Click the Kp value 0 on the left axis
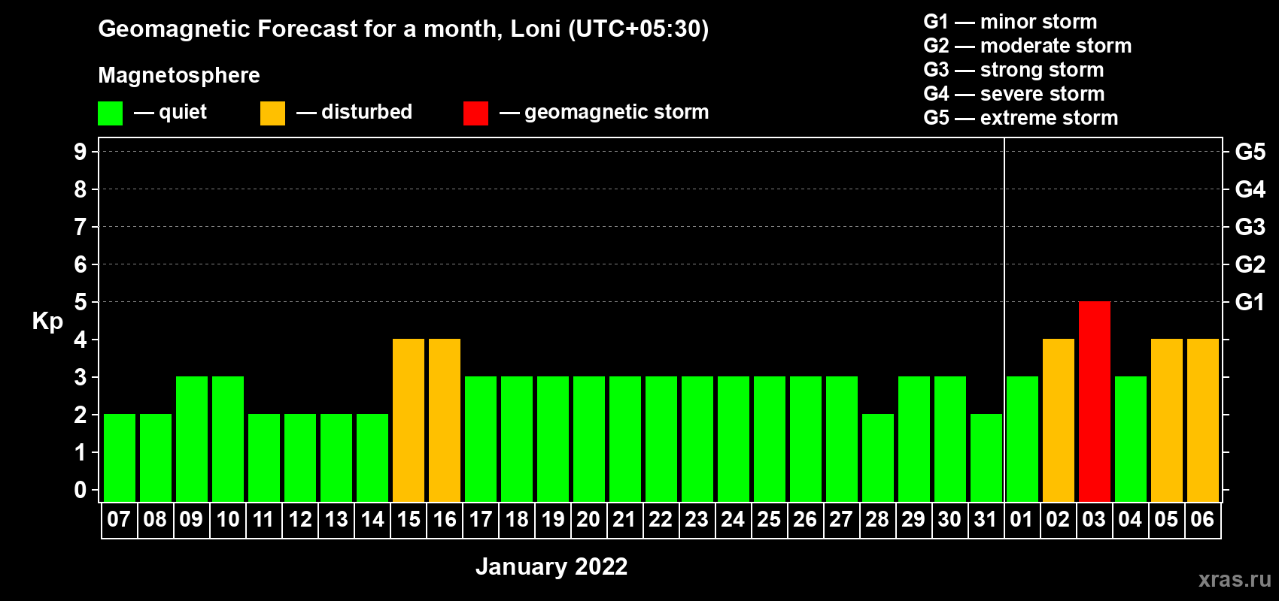The height and width of the screenshot is (601, 1279). 81,490
